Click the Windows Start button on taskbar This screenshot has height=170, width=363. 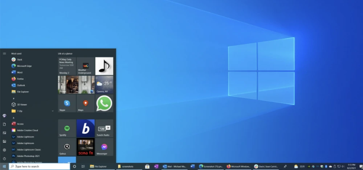(4, 166)
